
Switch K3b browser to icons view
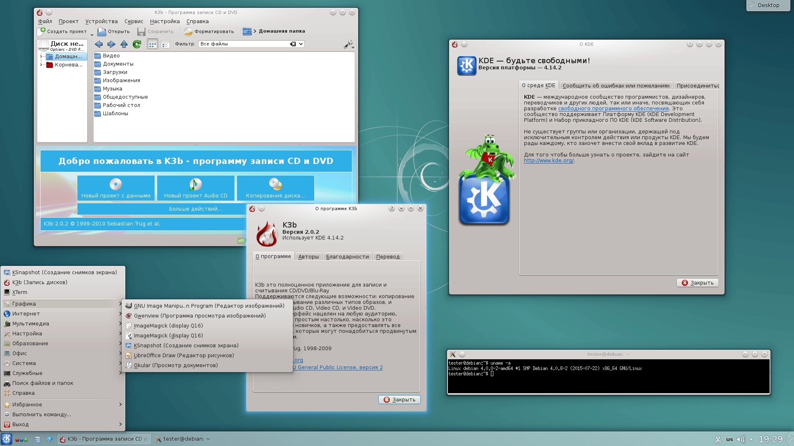pyautogui.click(x=153, y=44)
